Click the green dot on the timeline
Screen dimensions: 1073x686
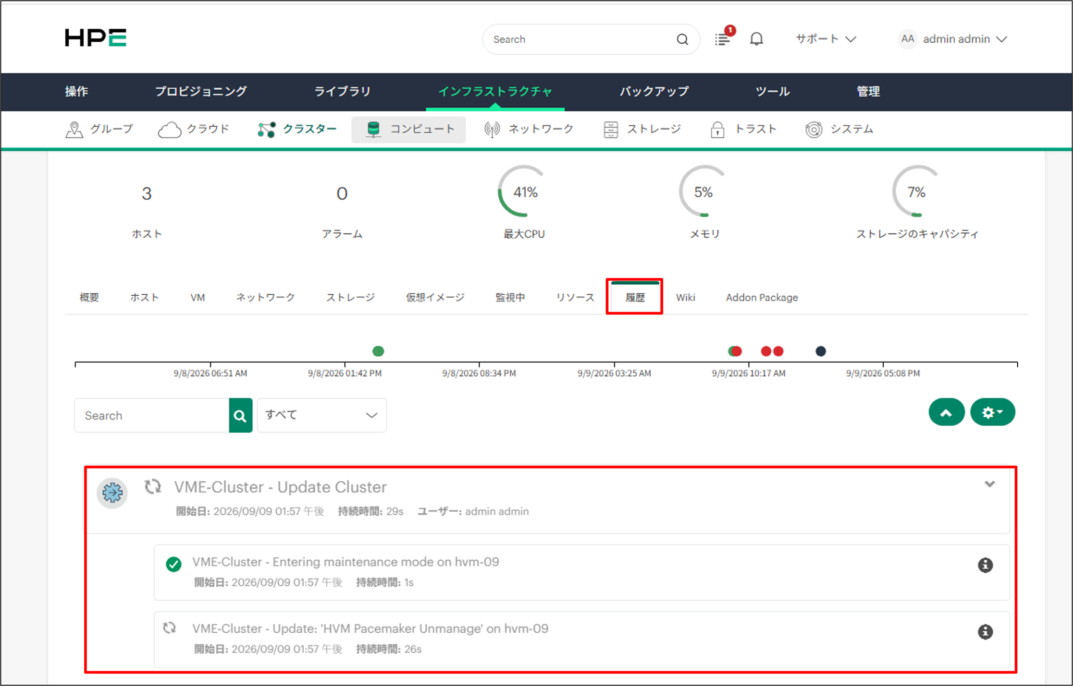pyautogui.click(x=378, y=351)
